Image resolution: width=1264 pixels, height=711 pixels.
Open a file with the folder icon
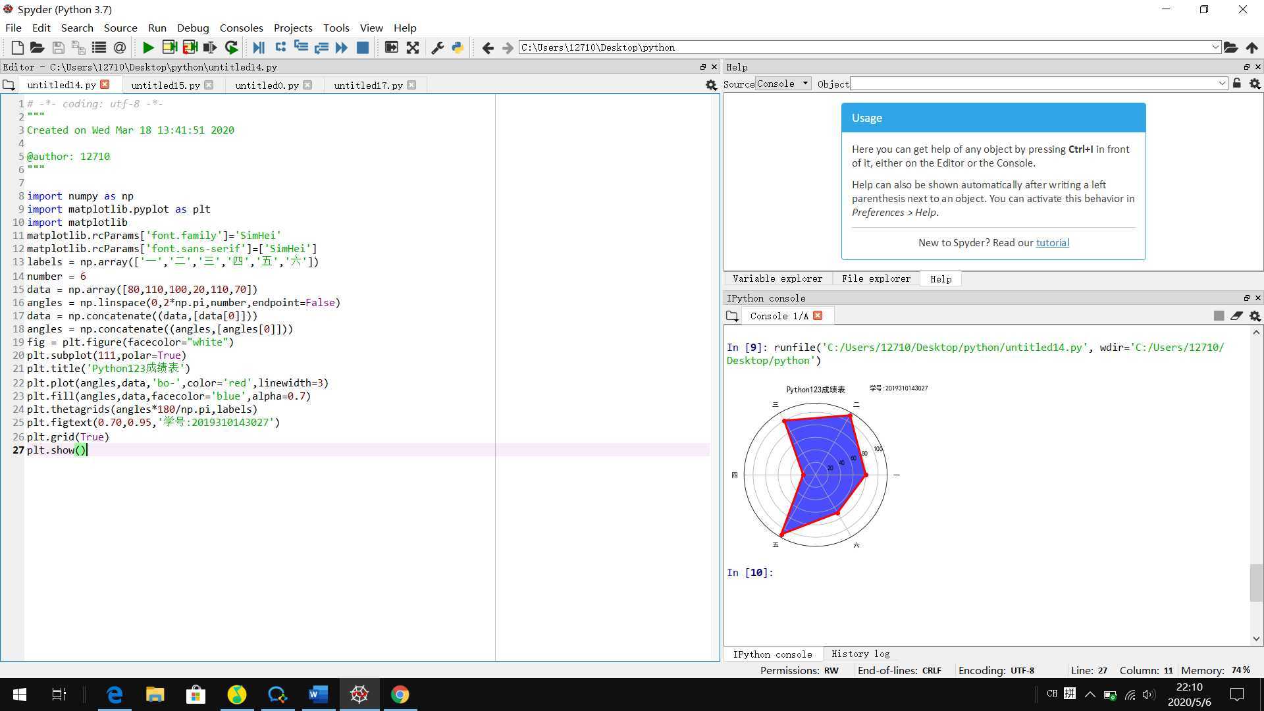click(x=38, y=47)
